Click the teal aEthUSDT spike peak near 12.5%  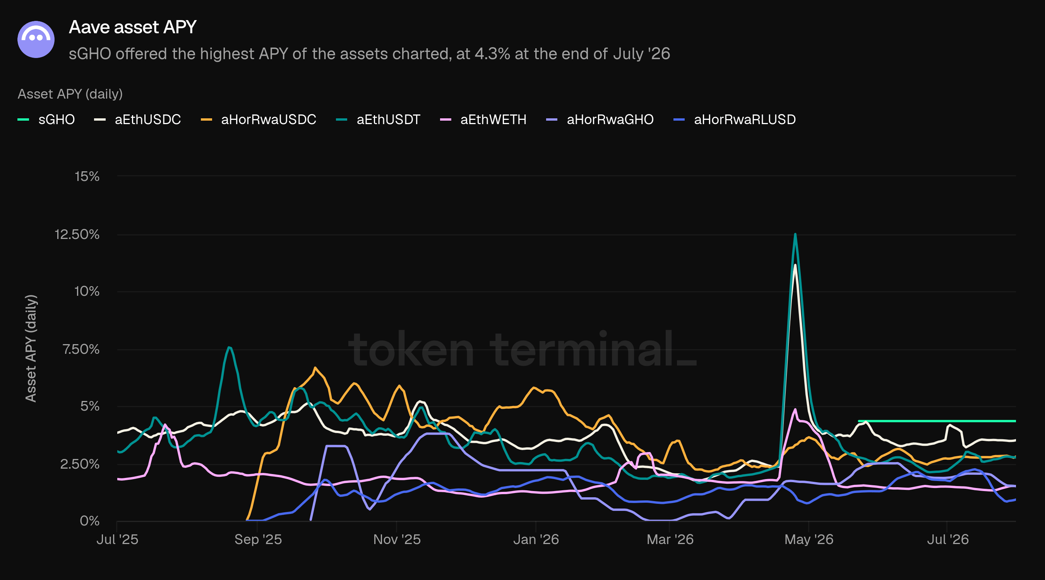point(795,235)
